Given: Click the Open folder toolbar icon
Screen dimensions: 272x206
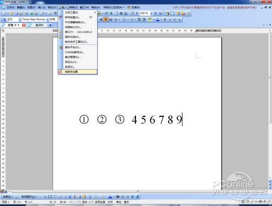Looking at the screenshot, I should [x=11, y=14].
